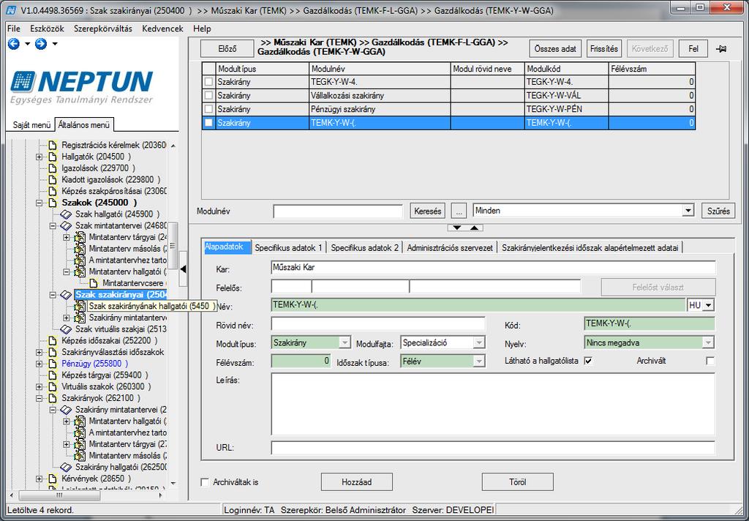Open the forward arrow history dropdown

pyautogui.click(x=55, y=44)
